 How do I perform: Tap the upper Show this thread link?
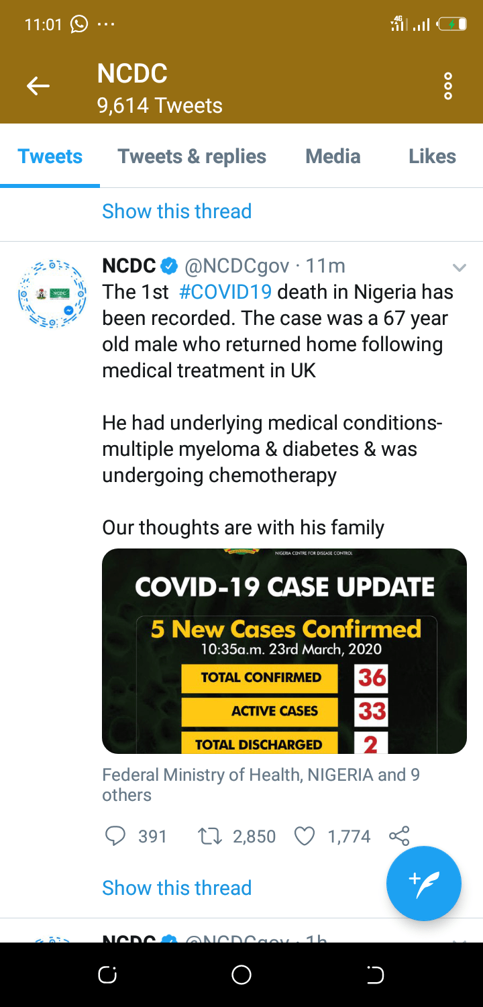coord(176,211)
